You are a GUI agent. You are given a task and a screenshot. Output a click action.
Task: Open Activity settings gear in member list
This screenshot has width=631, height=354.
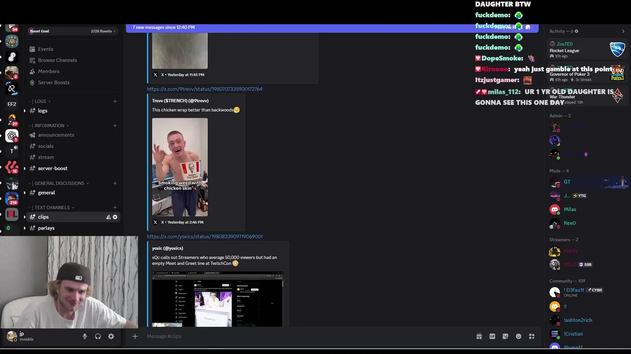click(576, 31)
